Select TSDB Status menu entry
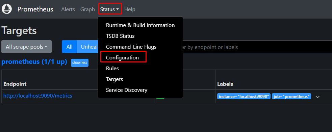 (x=140, y=36)
